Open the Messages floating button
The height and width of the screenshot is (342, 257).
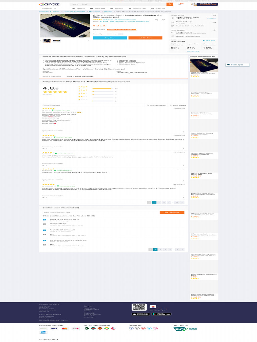pyautogui.click(x=237, y=65)
